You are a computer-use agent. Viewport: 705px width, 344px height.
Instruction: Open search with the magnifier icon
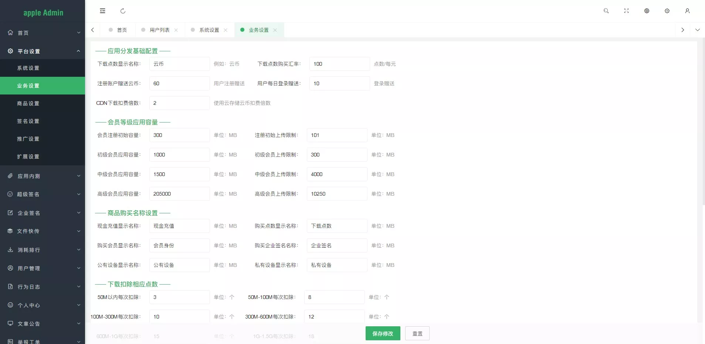pyautogui.click(x=606, y=11)
